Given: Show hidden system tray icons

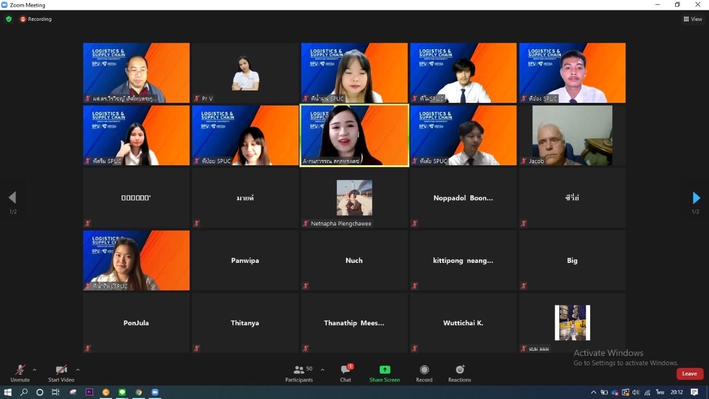Looking at the screenshot, I should [594, 392].
